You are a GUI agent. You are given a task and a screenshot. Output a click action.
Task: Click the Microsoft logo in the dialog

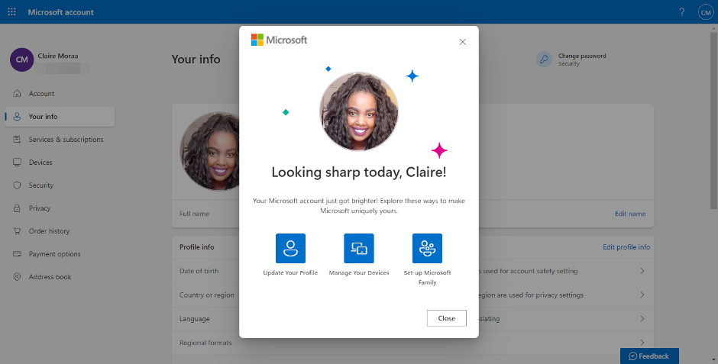click(279, 40)
